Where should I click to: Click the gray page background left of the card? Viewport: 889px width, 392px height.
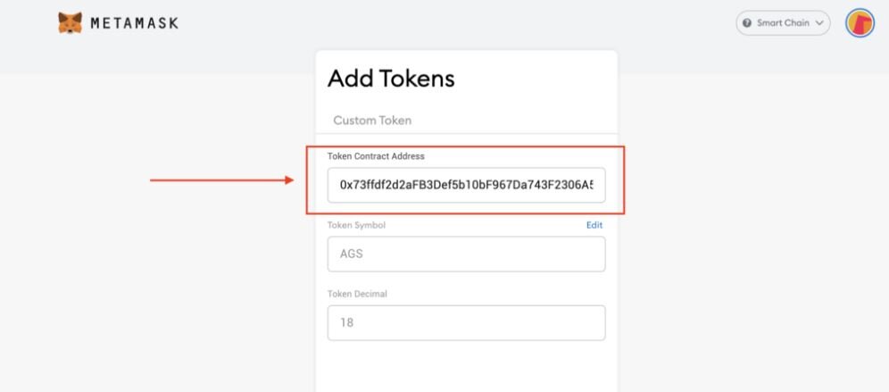pyautogui.click(x=161, y=286)
